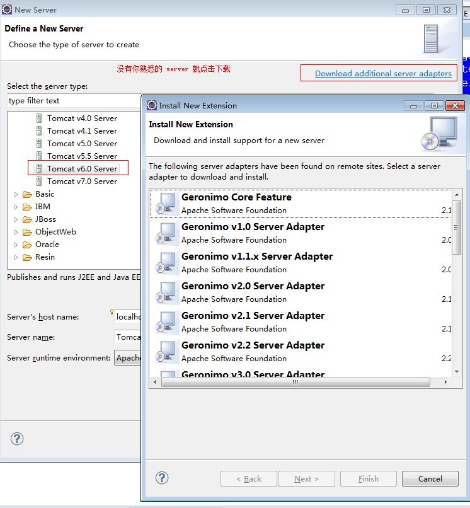The height and width of the screenshot is (508, 470).
Task: Click the Server's host name field
Action: (x=128, y=316)
